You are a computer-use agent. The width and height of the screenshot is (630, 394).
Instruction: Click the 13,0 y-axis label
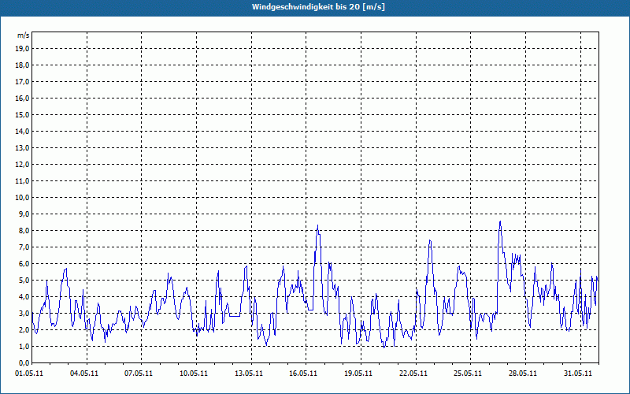(22, 148)
